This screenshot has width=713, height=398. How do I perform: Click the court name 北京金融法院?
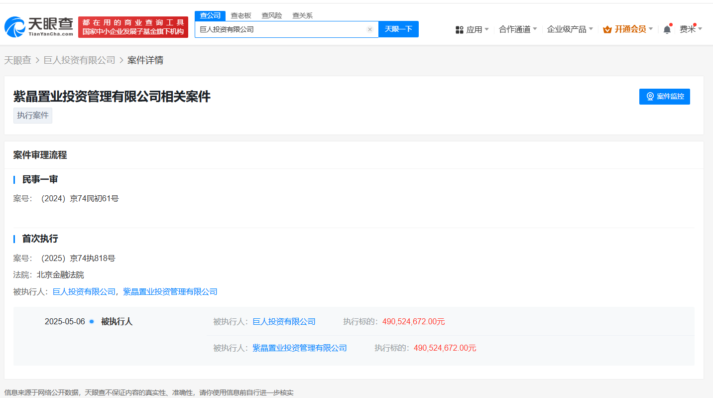pos(60,275)
